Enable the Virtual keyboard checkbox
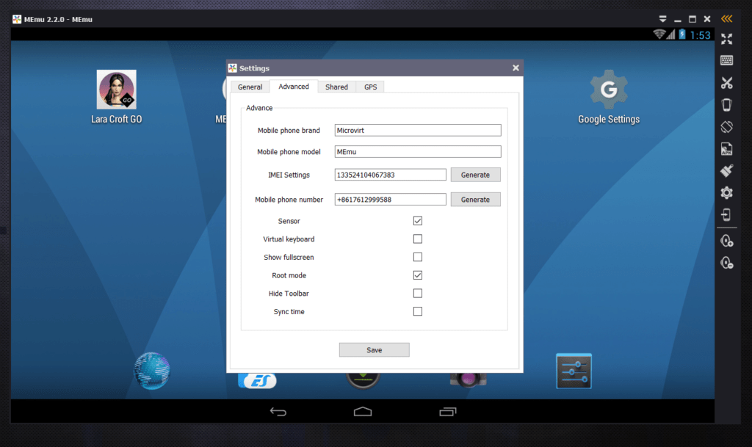Viewport: 752px width, 447px height. click(x=418, y=239)
